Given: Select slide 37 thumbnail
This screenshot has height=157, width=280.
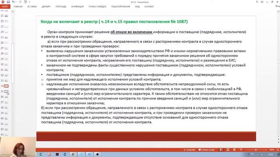Looking at the screenshot, I should tap(6, 102).
